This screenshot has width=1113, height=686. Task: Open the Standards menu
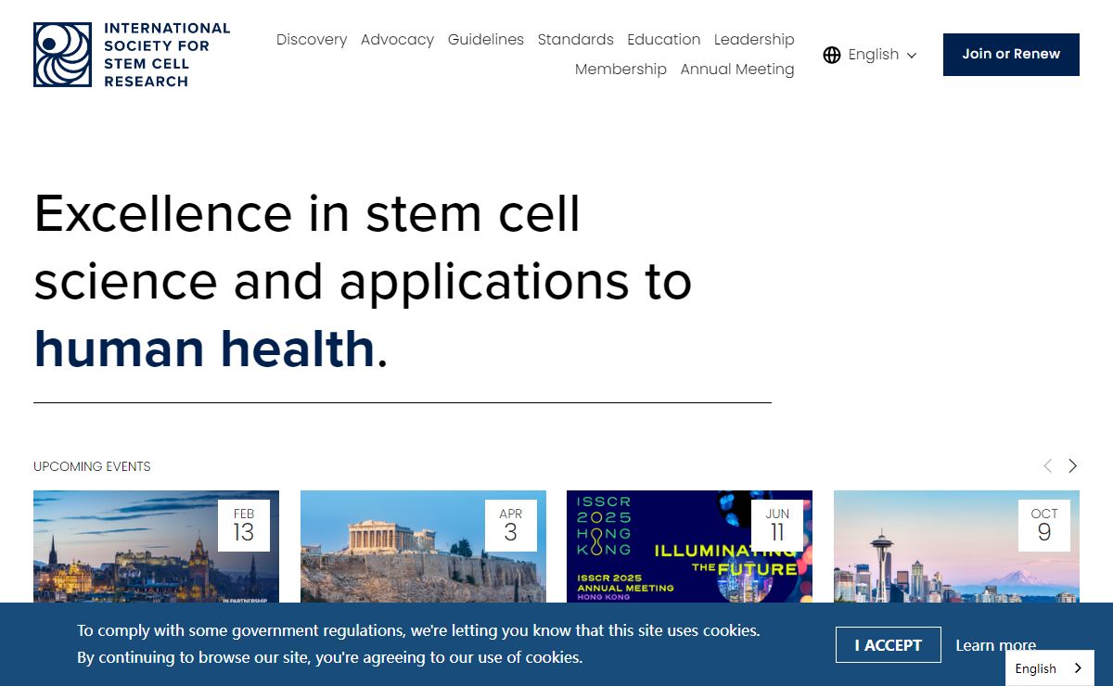(x=576, y=40)
